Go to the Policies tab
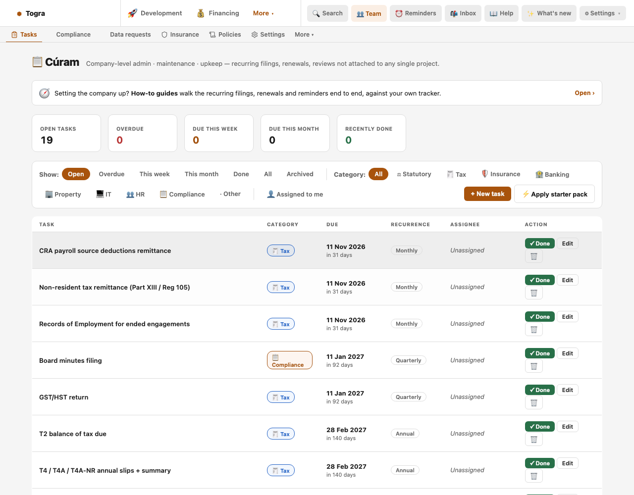This screenshot has width=634, height=495. tap(225, 35)
